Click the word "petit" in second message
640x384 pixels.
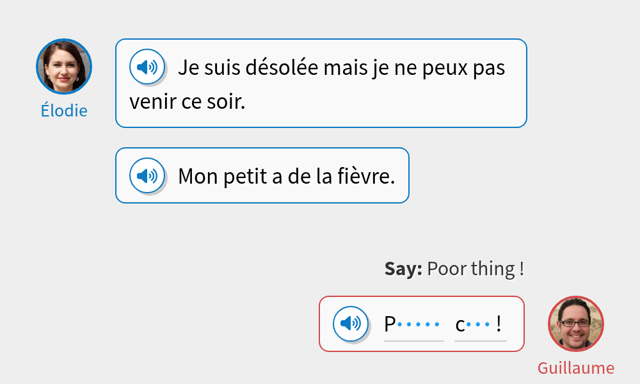click(x=245, y=177)
